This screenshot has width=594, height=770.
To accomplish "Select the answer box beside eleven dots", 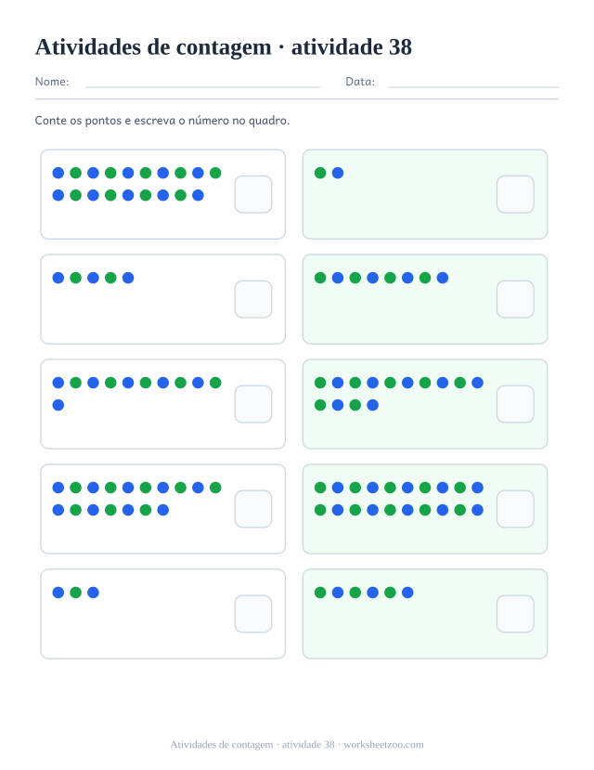I will [253, 404].
